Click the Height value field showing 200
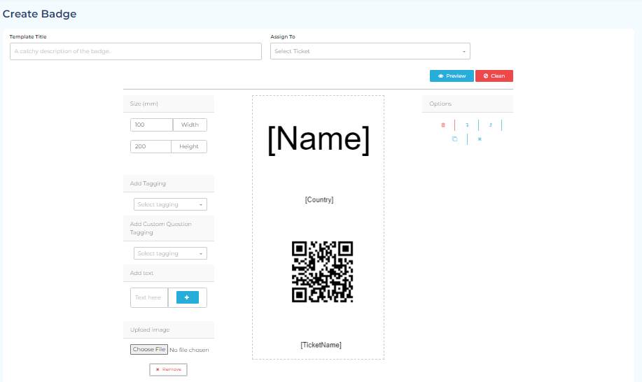 click(x=151, y=146)
